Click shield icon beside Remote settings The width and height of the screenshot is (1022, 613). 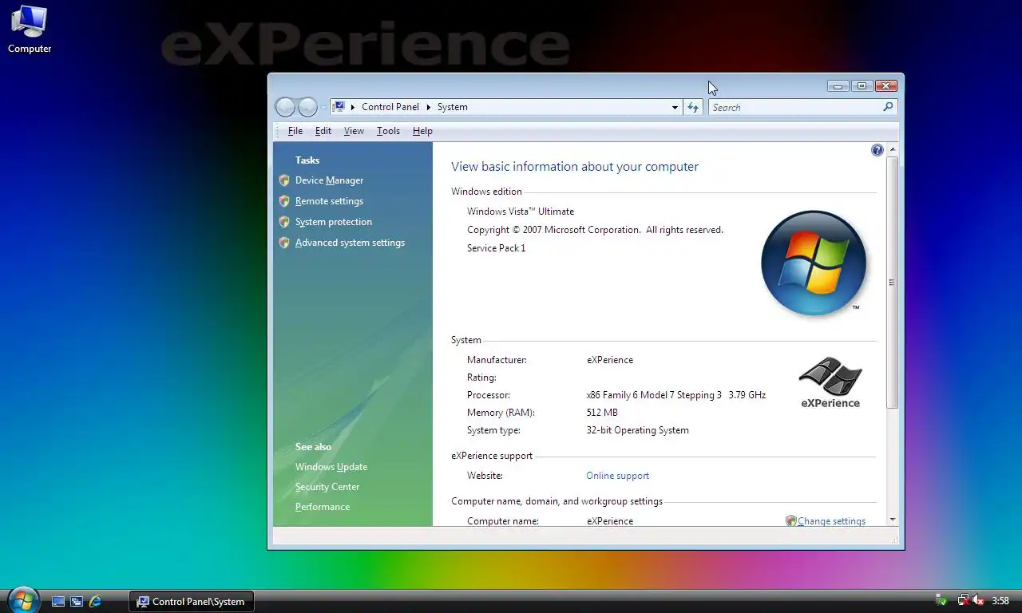point(284,201)
